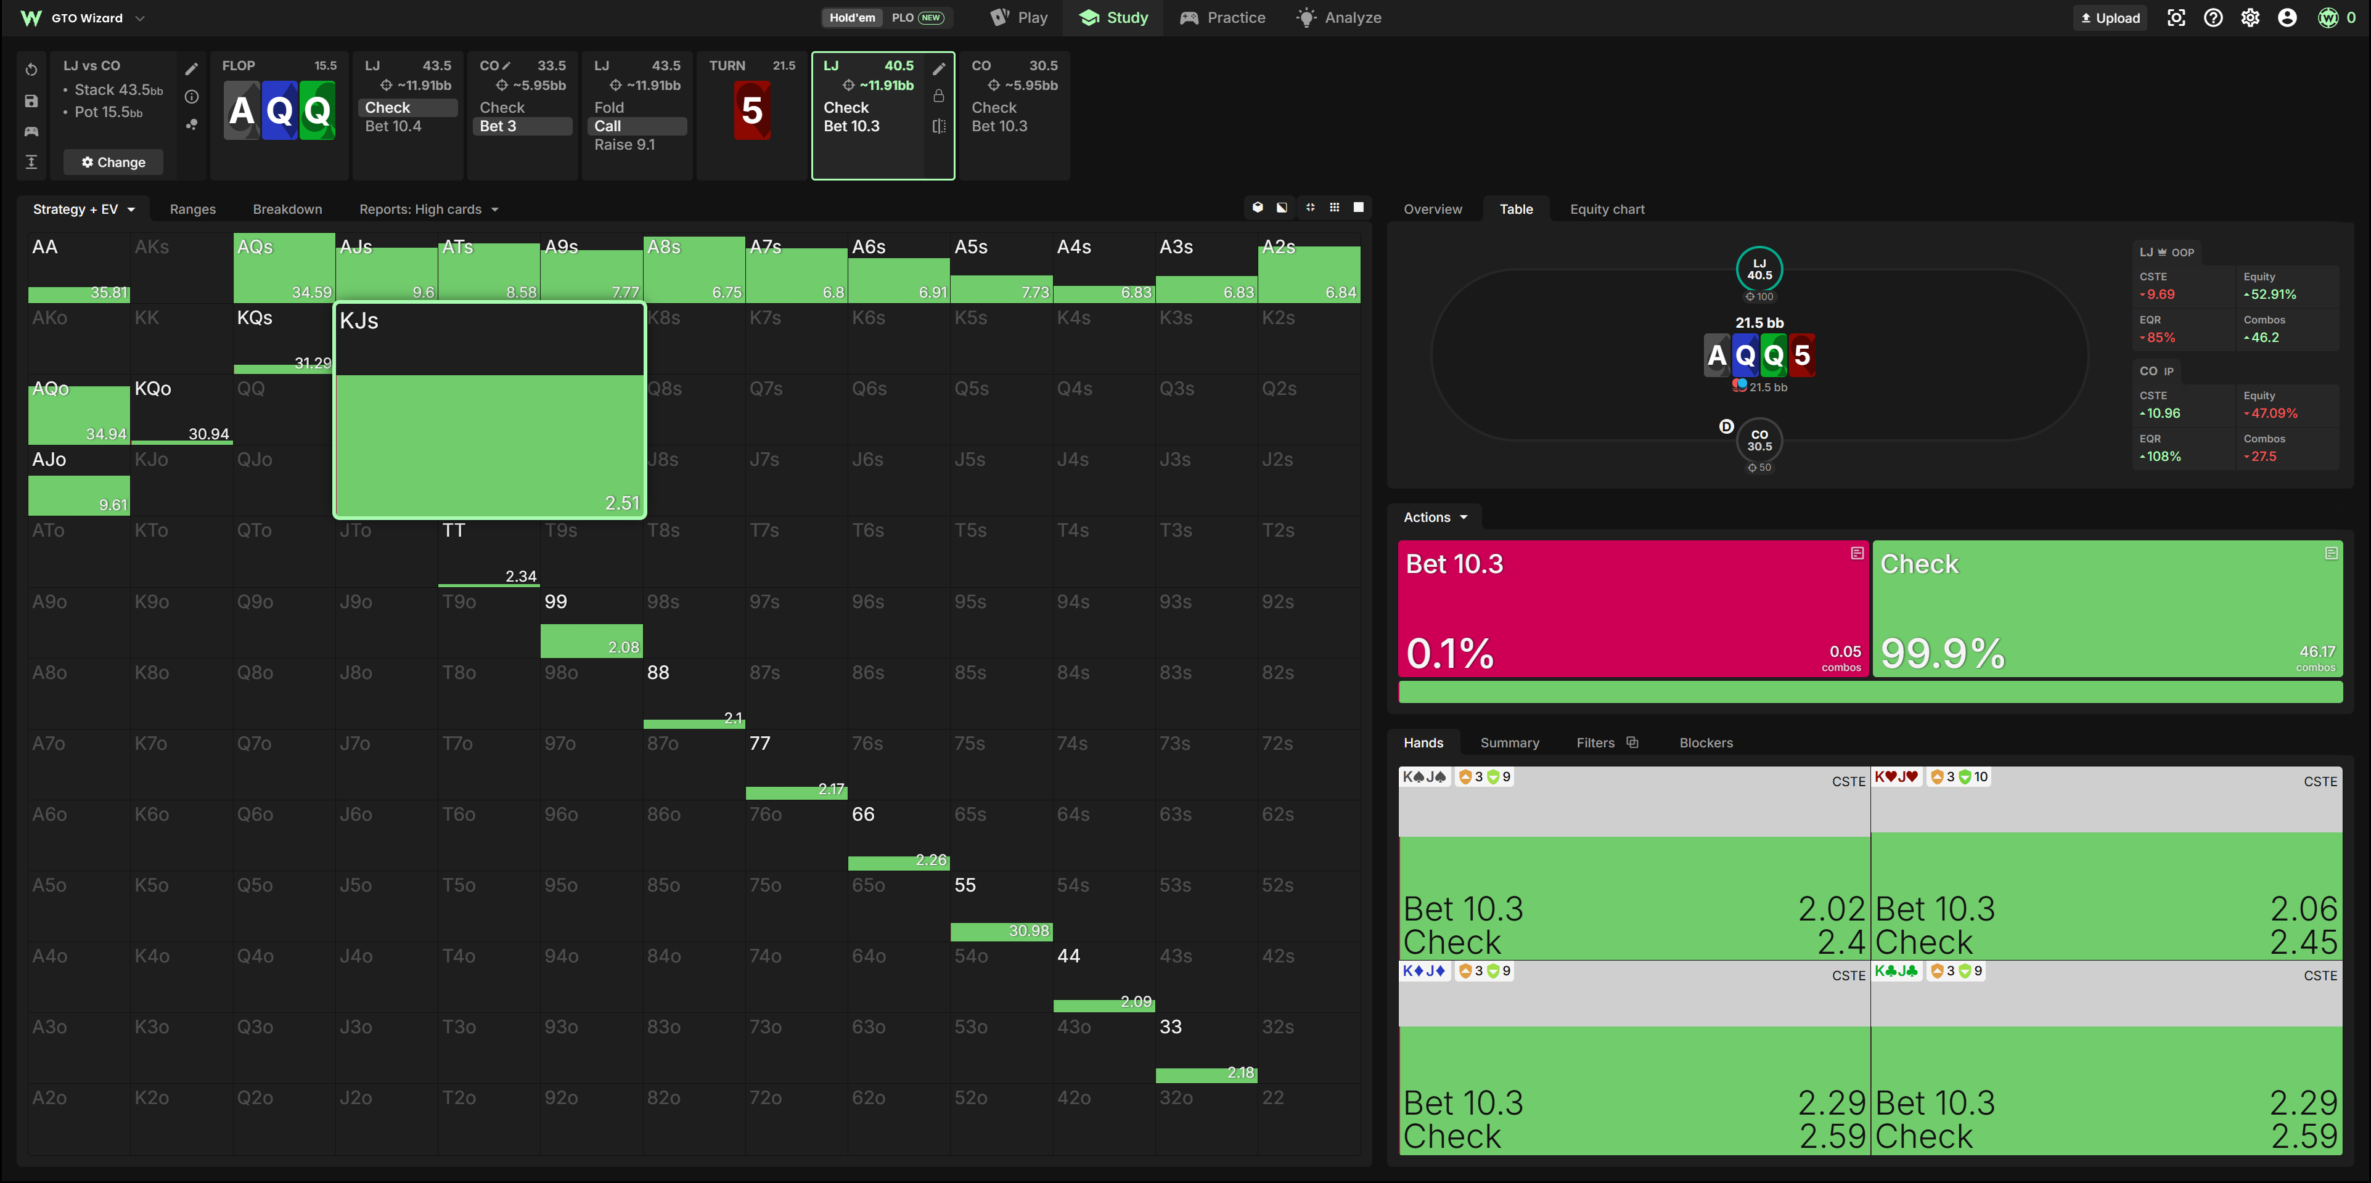
Task: Switch game type to Hold'em
Action: pos(853,17)
